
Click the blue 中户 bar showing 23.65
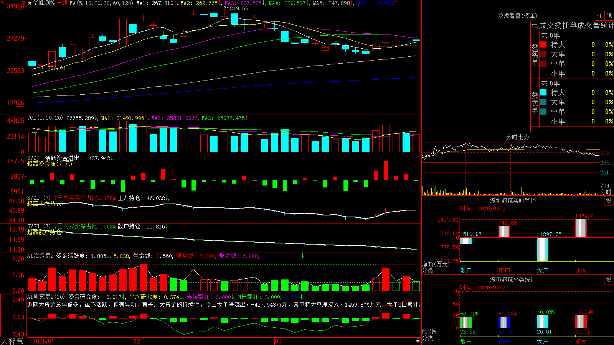[504, 322]
